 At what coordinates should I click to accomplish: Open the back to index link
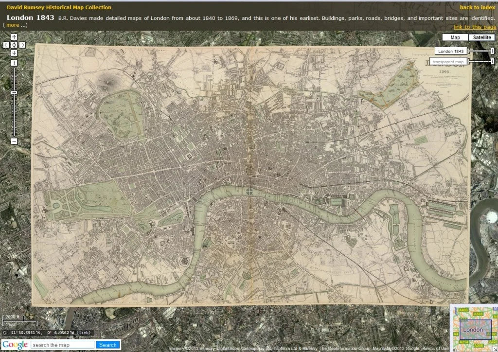tap(478, 7)
